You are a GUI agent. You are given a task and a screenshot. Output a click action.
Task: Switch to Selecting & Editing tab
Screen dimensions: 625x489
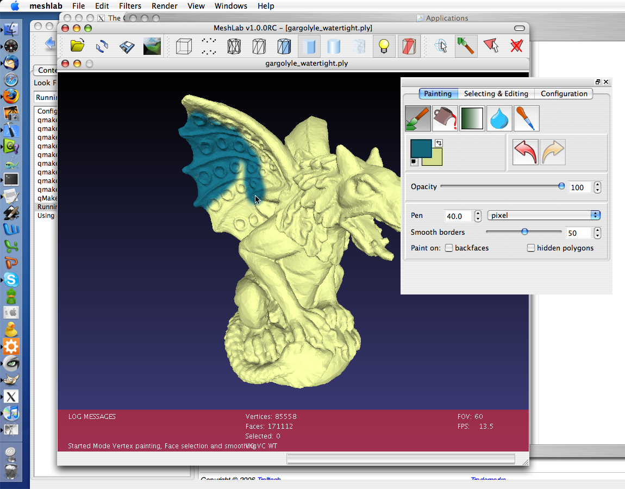pos(496,93)
